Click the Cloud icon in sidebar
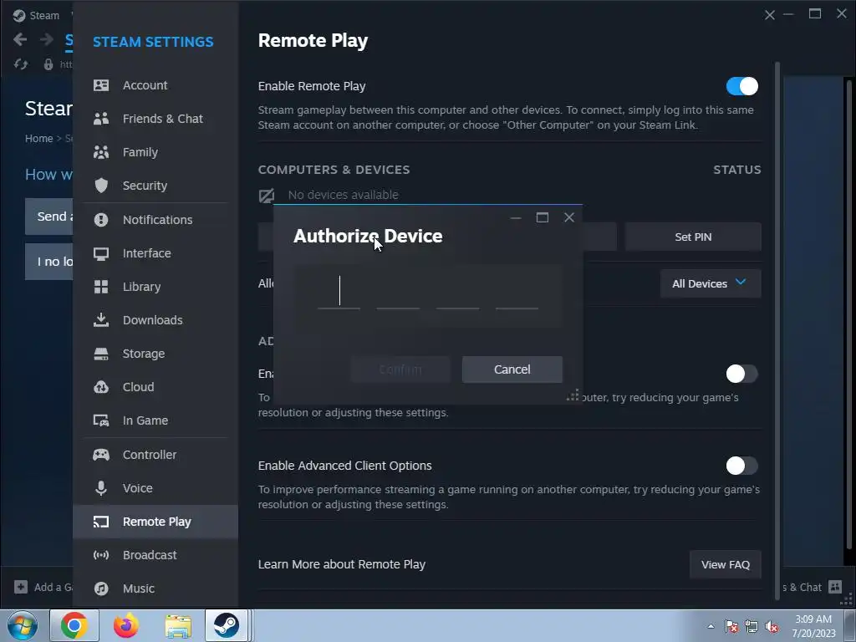This screenshot has width=856, height=642. pos(101,387)
